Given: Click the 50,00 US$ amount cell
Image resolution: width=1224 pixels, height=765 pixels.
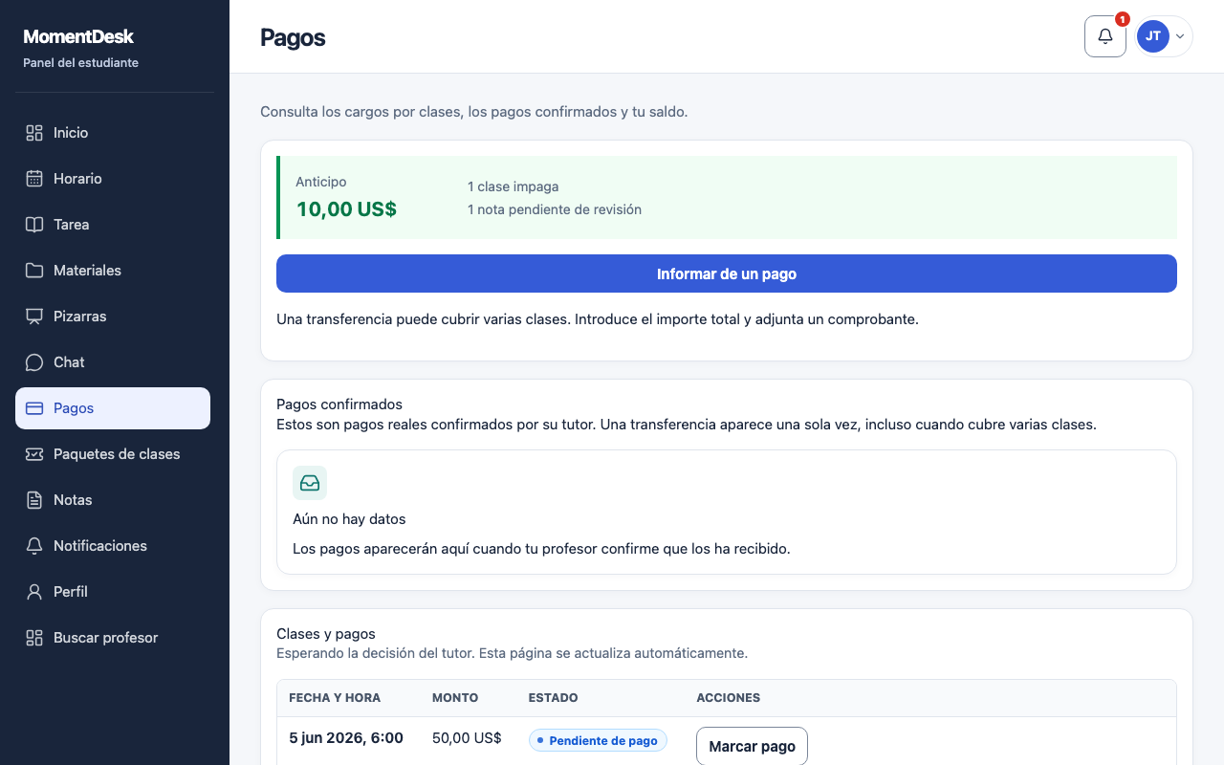Looking at the screenshot, I should point(467,738).
